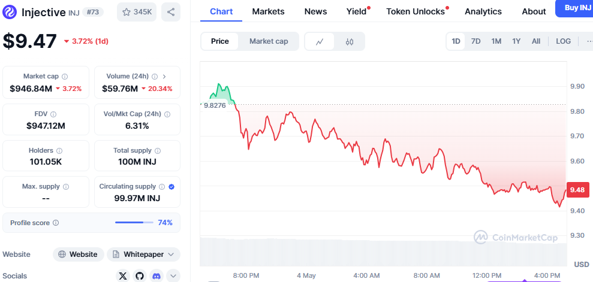This screenshot has width=593, height=282.
Task: Expand Volume (24h) arrow
Action: click(x=164, y=77)
